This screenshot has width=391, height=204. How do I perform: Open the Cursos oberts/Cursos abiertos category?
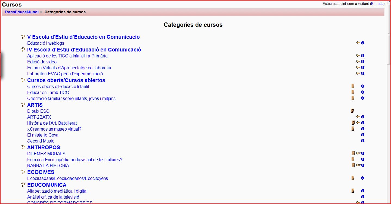66,80
